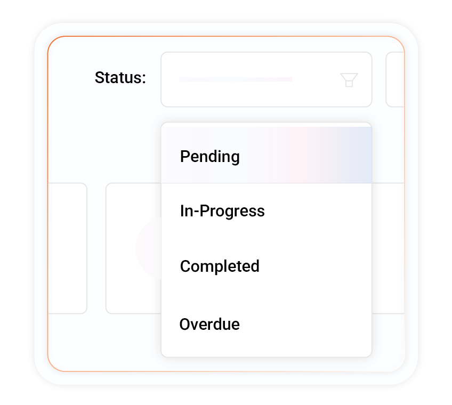Click the Status label text

tap(120, 78)
